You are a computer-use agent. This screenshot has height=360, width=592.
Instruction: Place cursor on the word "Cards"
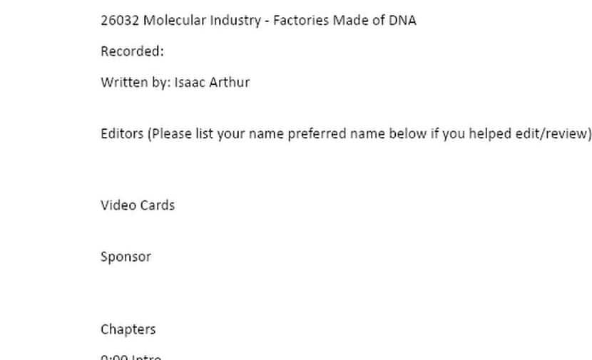157,205
